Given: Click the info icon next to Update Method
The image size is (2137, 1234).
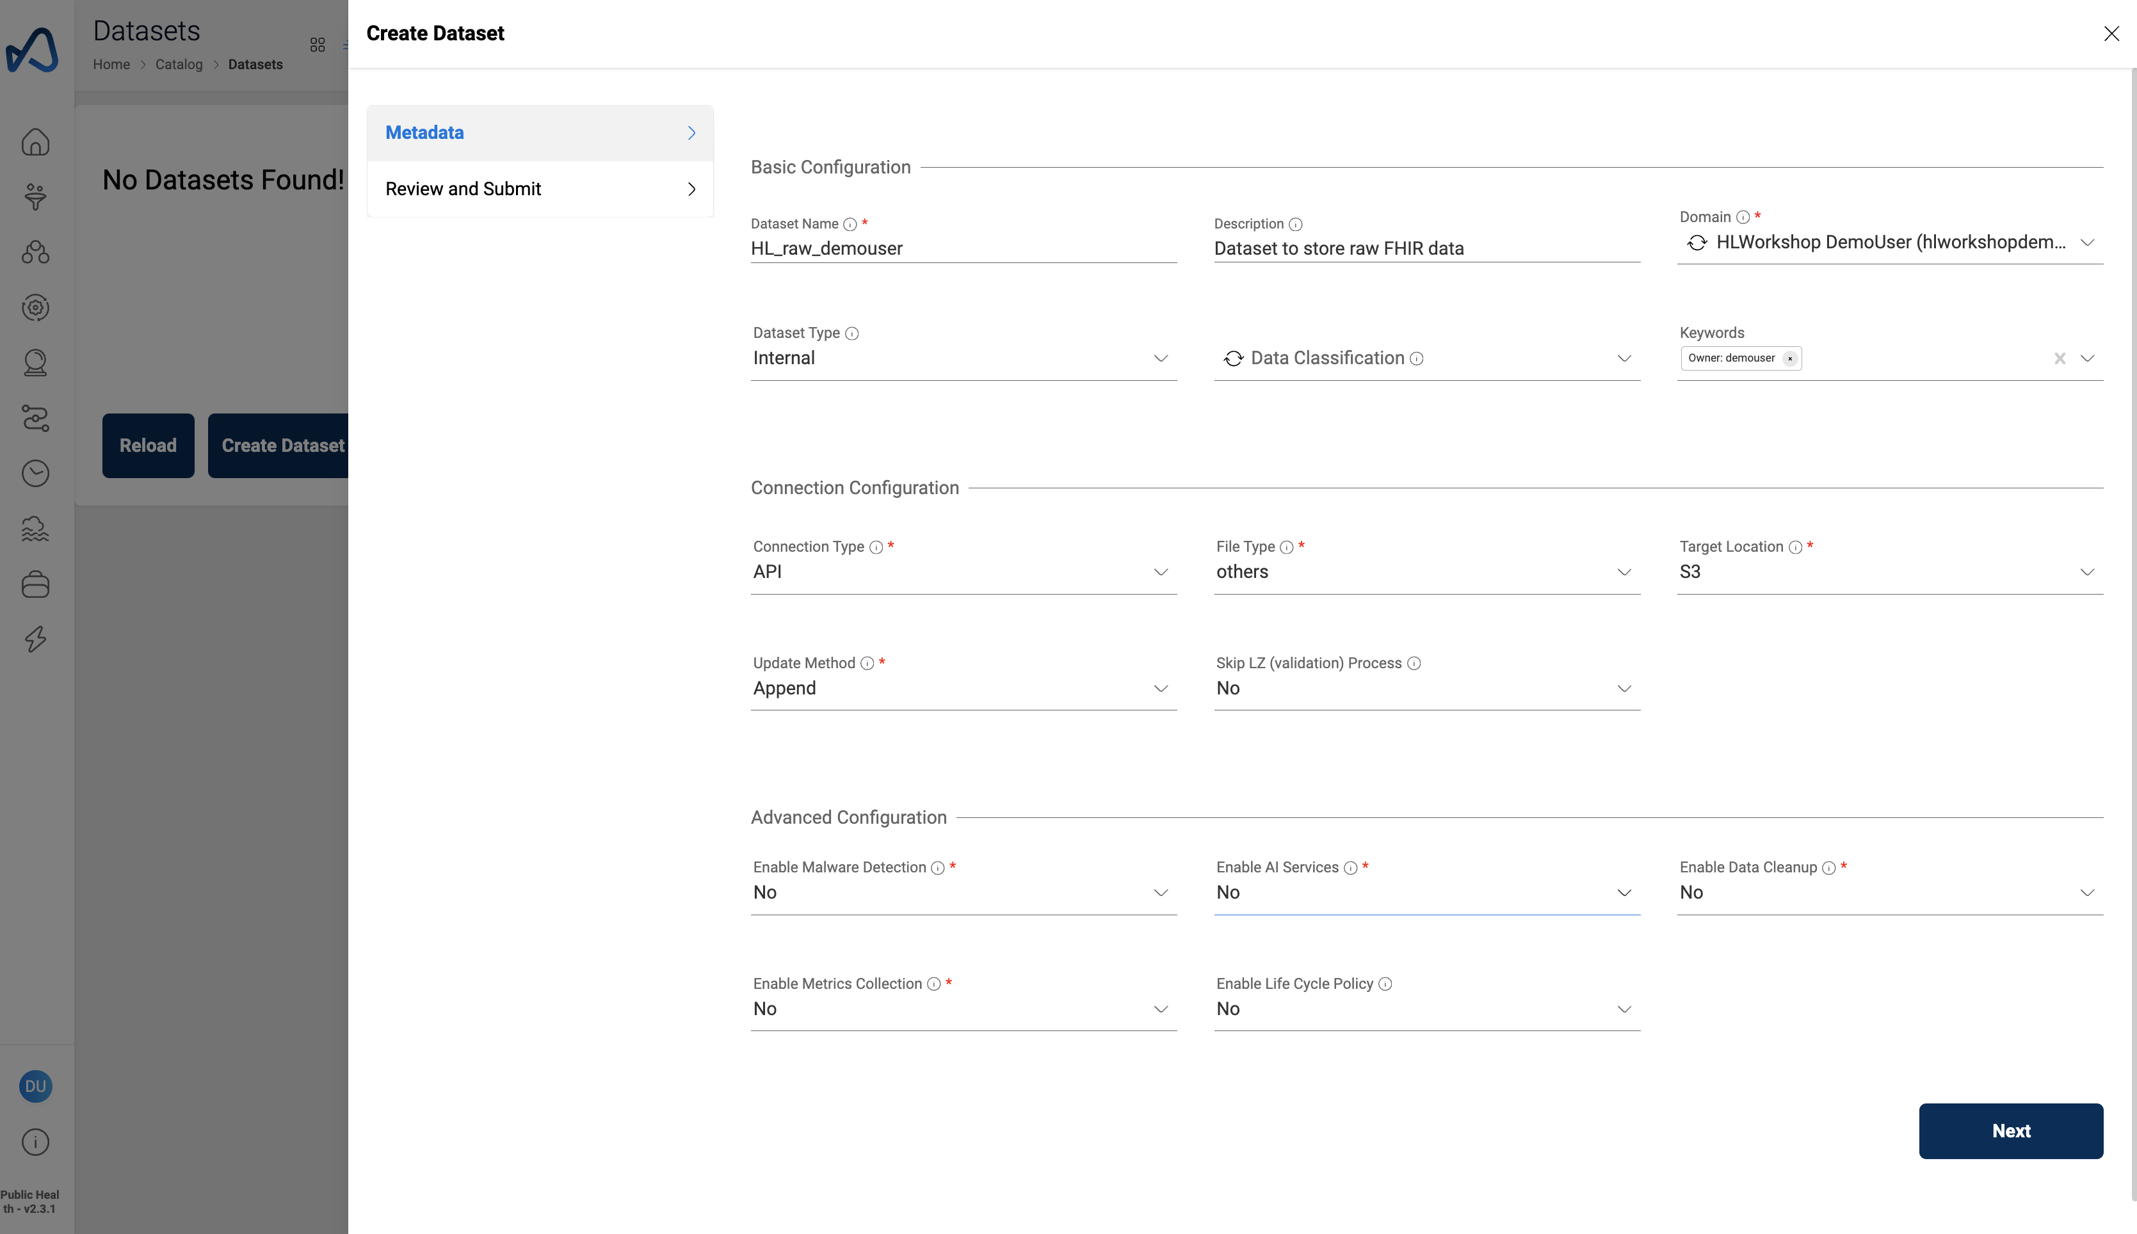Looking at the screenshot, I should (867, 664).
